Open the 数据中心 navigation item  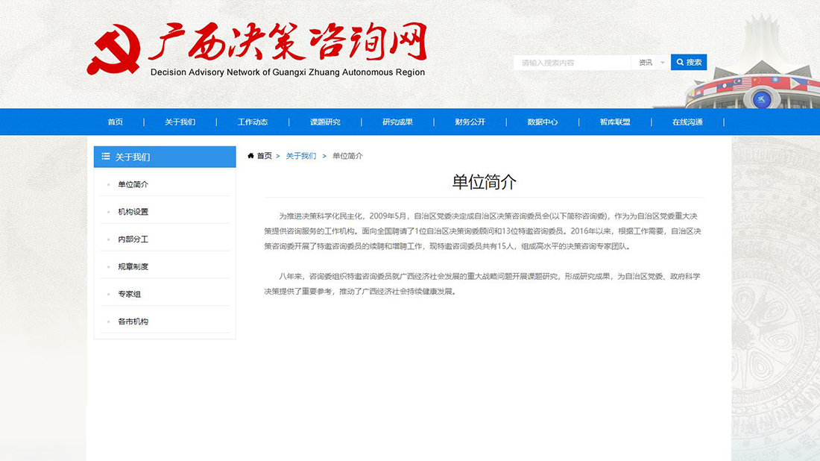542,122
